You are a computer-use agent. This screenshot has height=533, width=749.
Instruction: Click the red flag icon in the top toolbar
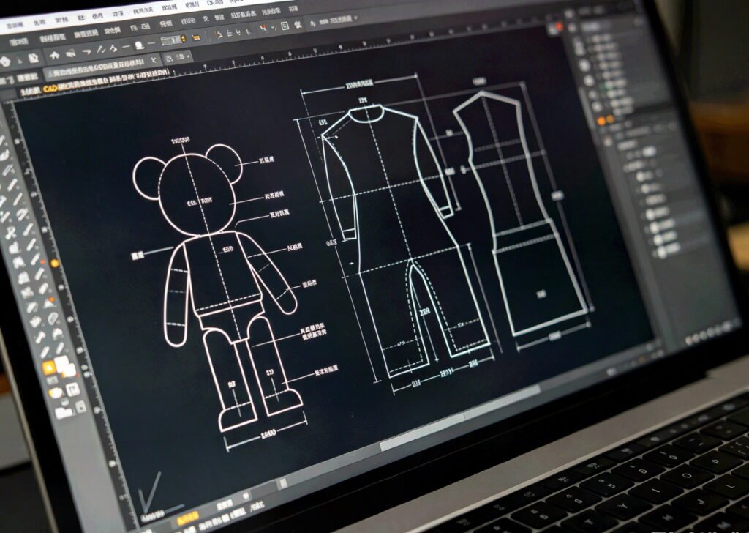tap(263, 29)
